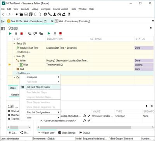
Task: Select the End step row
Action: (81, 69)
